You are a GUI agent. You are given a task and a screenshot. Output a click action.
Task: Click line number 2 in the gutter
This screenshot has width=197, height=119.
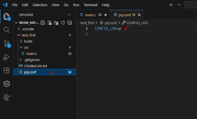click(x=87, y=34)
